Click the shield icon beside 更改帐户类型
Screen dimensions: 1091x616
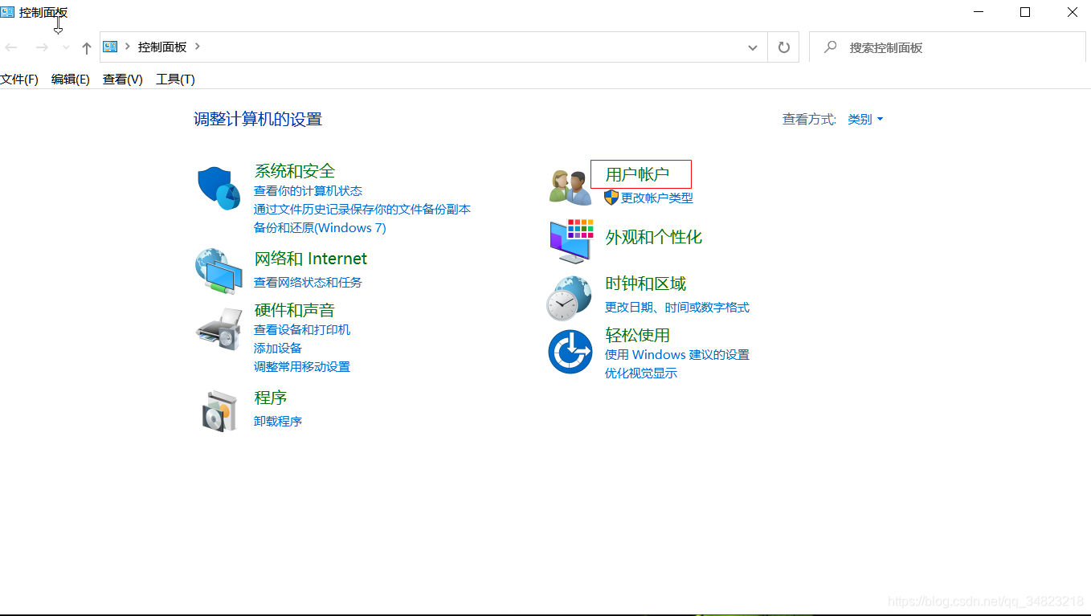pos(611,198)
